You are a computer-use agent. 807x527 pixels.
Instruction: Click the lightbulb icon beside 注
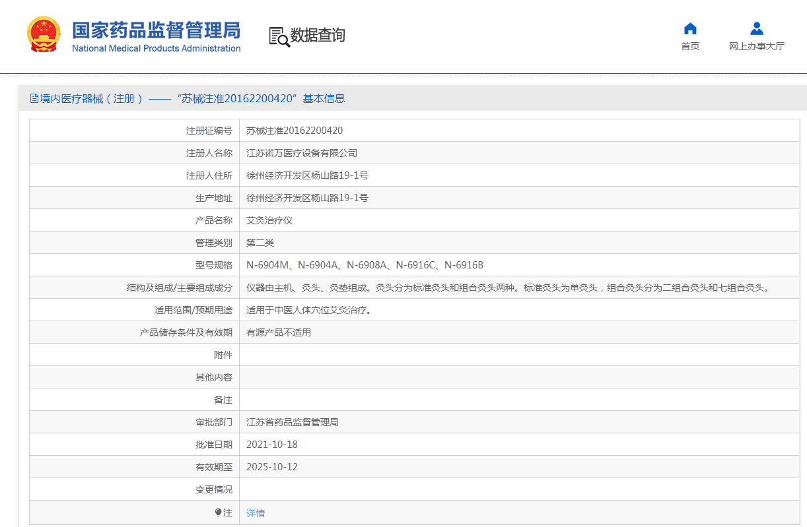click(219, 512)
